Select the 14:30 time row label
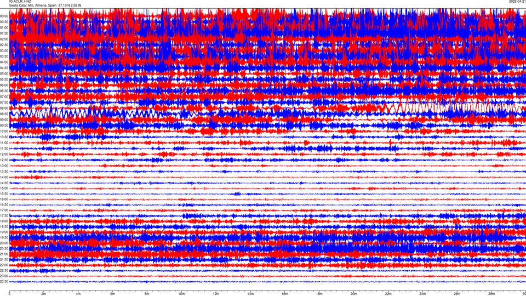 (x=4, y=183)
